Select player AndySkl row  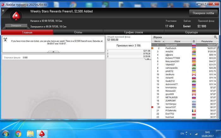click(x=184, y=51)
